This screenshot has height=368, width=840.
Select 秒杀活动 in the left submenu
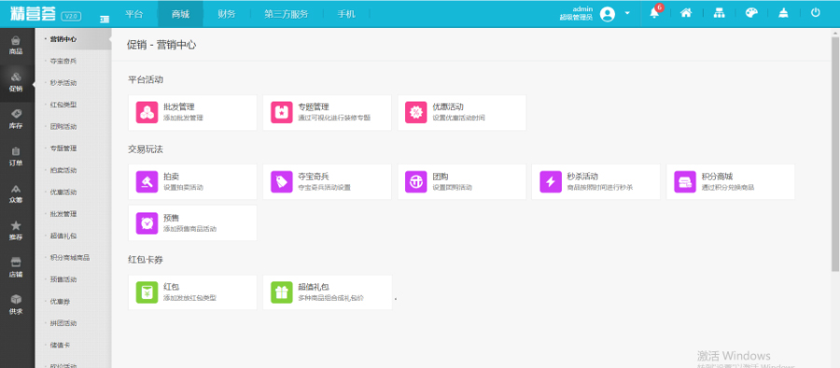(63, 83)
